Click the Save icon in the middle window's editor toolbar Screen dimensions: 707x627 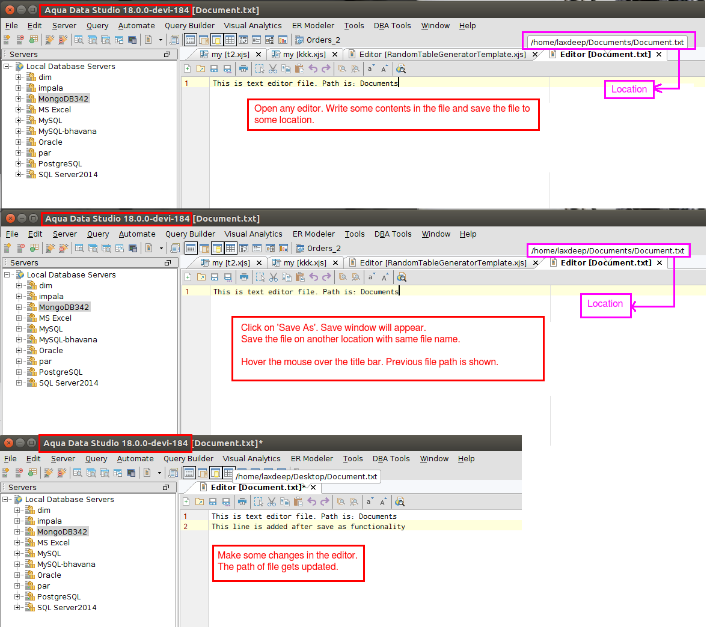[215, 277]
